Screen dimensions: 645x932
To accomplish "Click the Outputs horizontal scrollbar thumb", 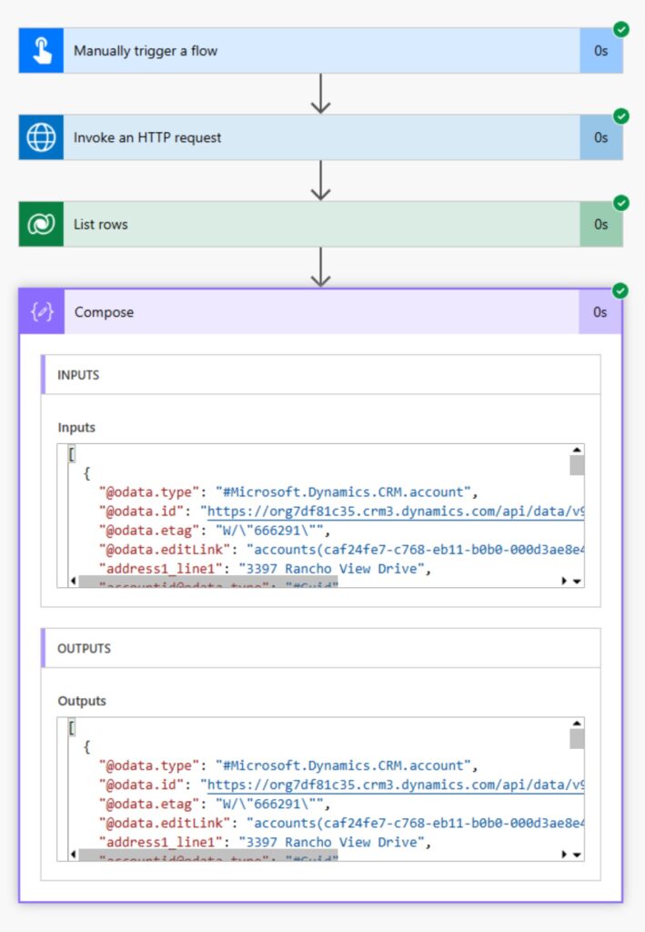I will pos(207,855).
